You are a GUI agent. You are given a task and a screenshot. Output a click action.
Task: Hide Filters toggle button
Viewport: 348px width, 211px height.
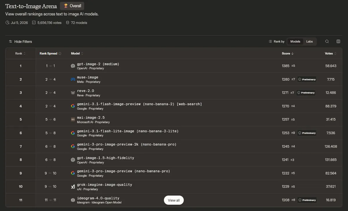tap(20, 41)
